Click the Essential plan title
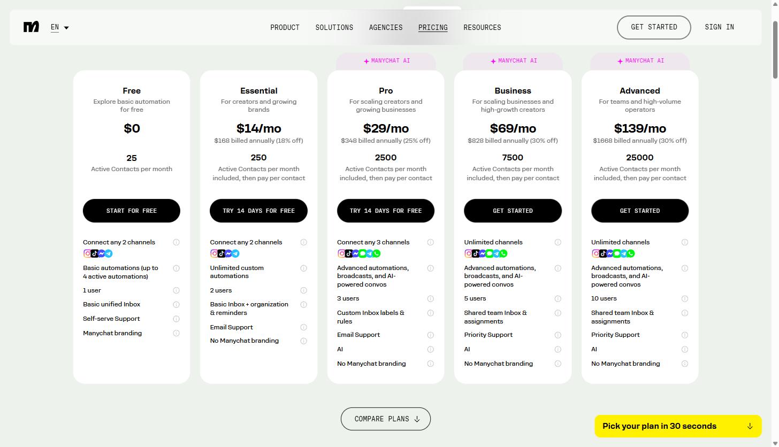 (x=258, y=91)
